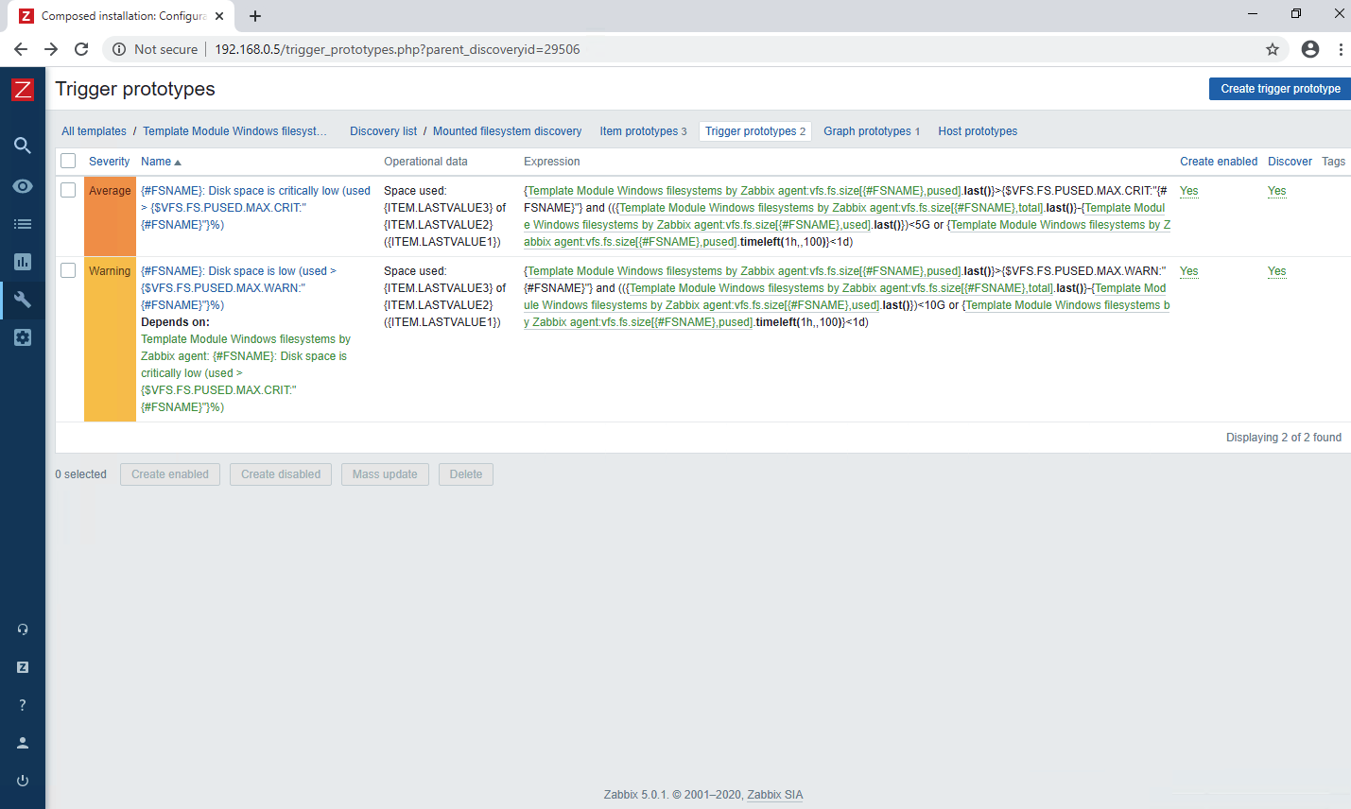Click the '0 selected' counter text
The height and width of the screenshot is (809, 1351).
pos(80,474)
